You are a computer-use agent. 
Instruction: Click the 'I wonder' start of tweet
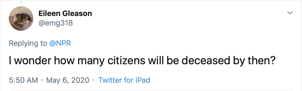(25, 61)
